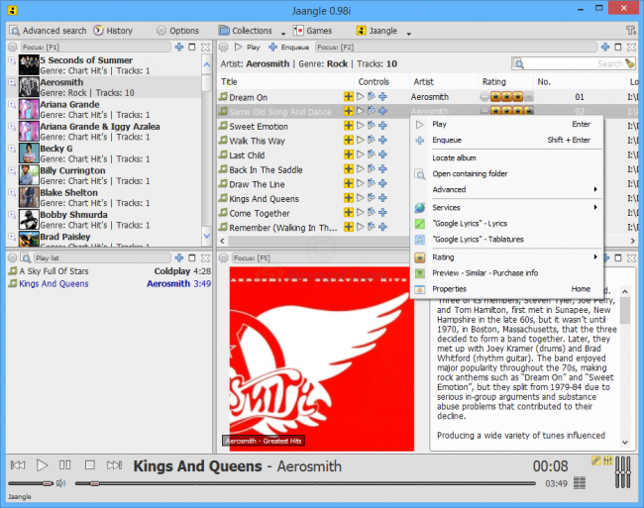Select Kings And Queens in playlist
The image size is (644, 508).
point(109,284)
